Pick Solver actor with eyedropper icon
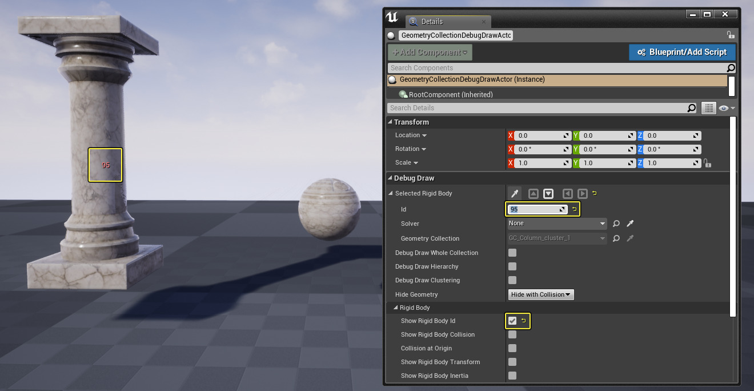The height and width of the screenshot is (391, 754). click(630, 224)
